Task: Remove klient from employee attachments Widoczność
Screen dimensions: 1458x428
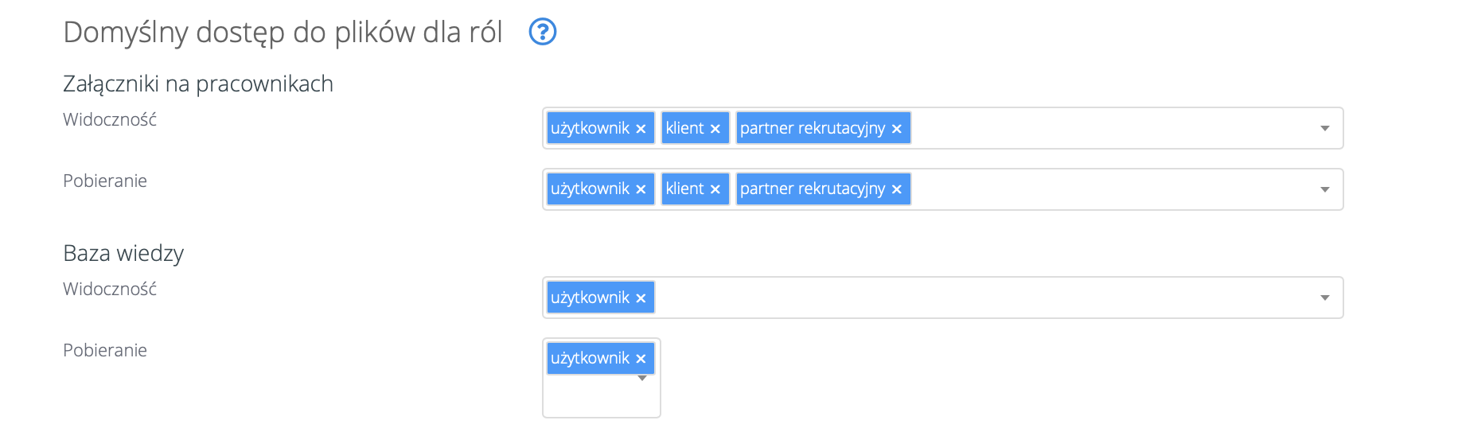Action: pos(715,129)
